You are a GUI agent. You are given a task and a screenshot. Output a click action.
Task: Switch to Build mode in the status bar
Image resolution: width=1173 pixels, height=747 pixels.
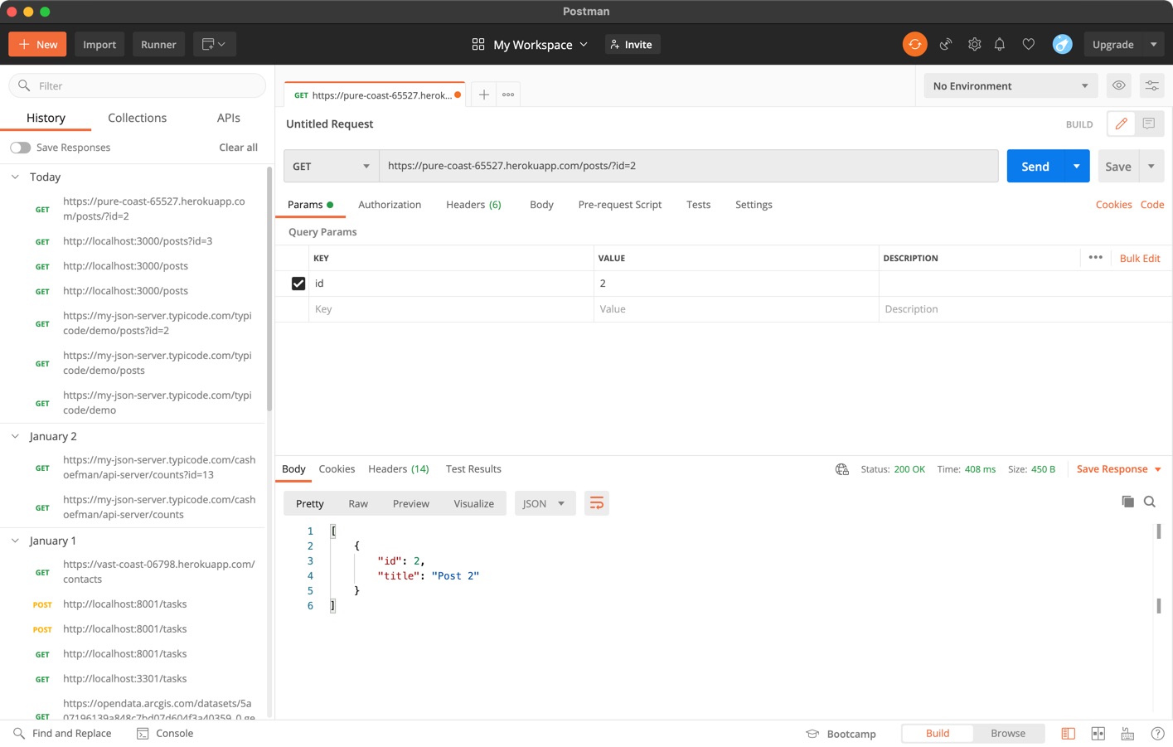pyautogui.click(x=938, y=734)
